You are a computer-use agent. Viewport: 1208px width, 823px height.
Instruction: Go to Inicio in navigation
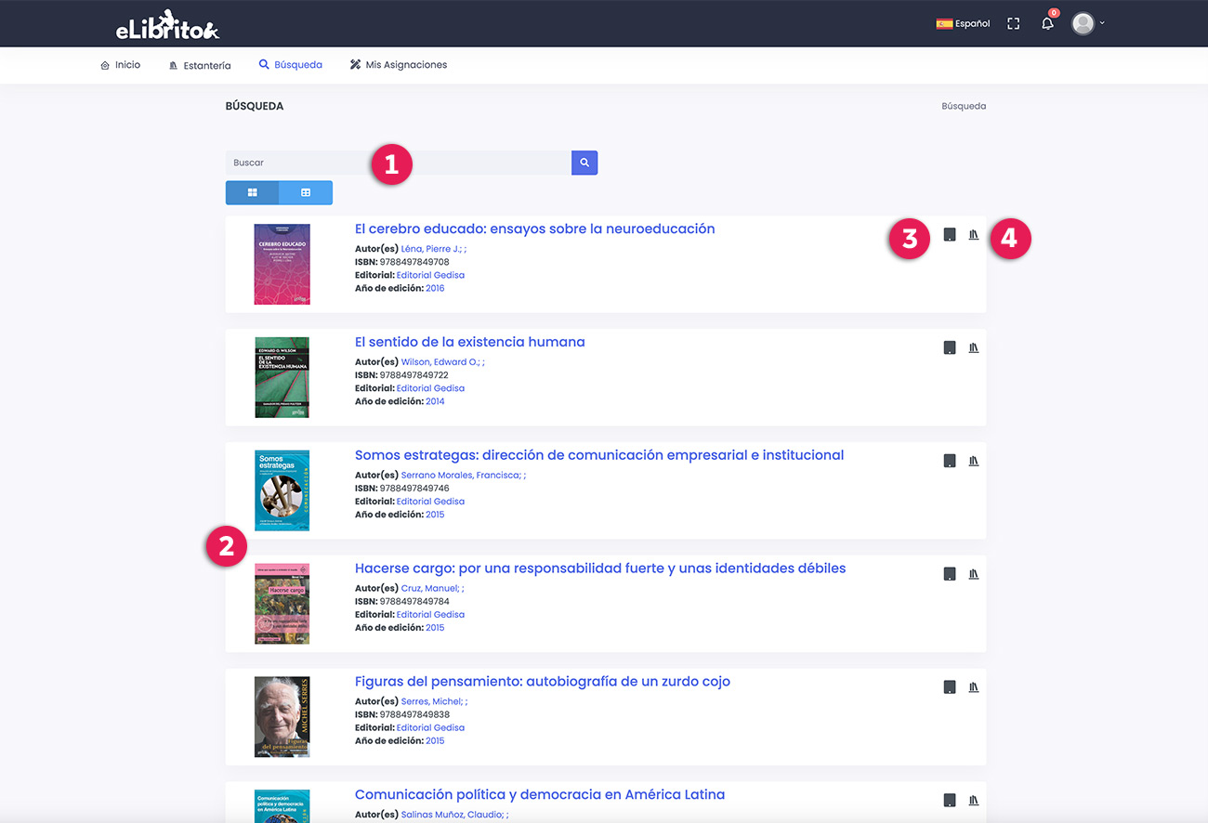click(121, 65)
